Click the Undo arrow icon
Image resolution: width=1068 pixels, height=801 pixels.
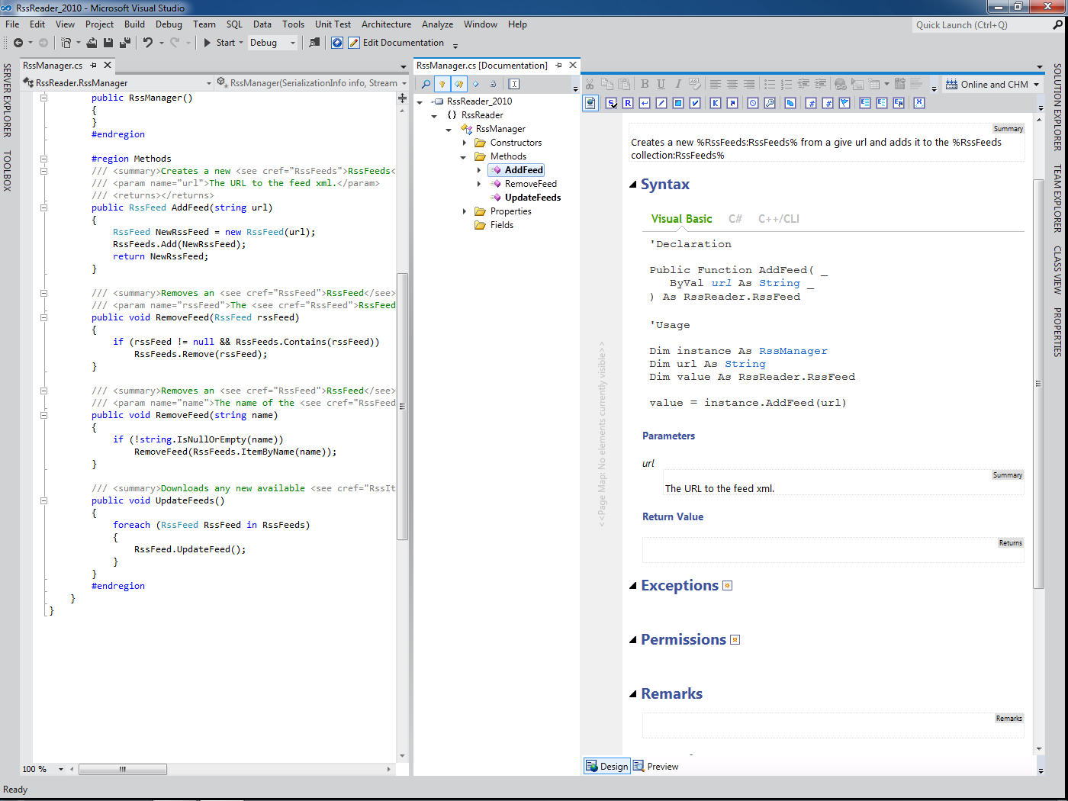pos(148,43)
